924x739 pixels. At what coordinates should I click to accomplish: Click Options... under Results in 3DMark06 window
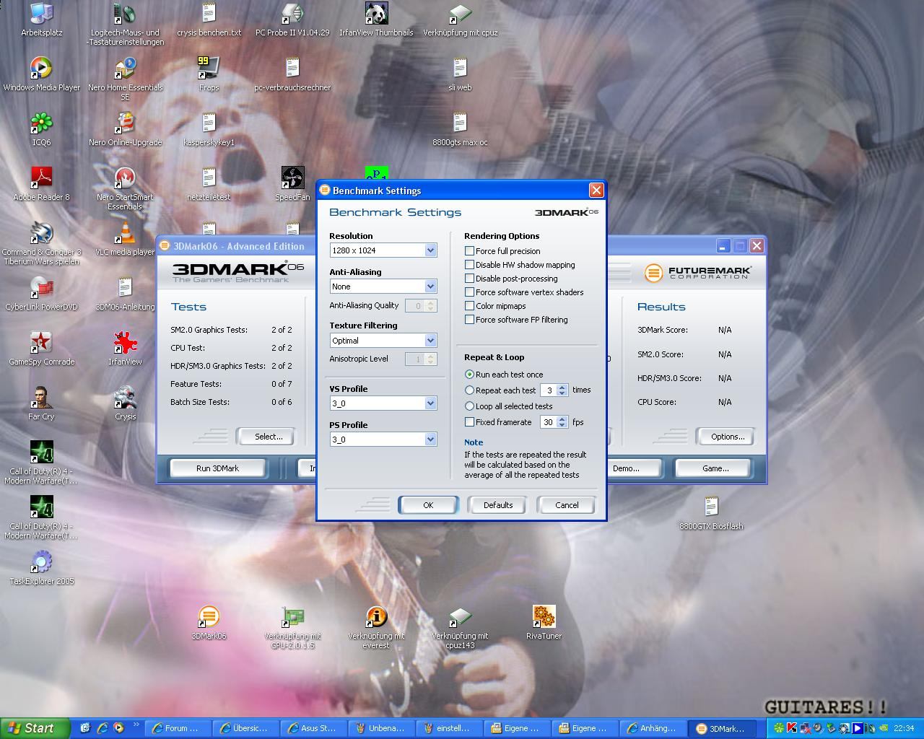pyautogui.click(x=727, y=437)
